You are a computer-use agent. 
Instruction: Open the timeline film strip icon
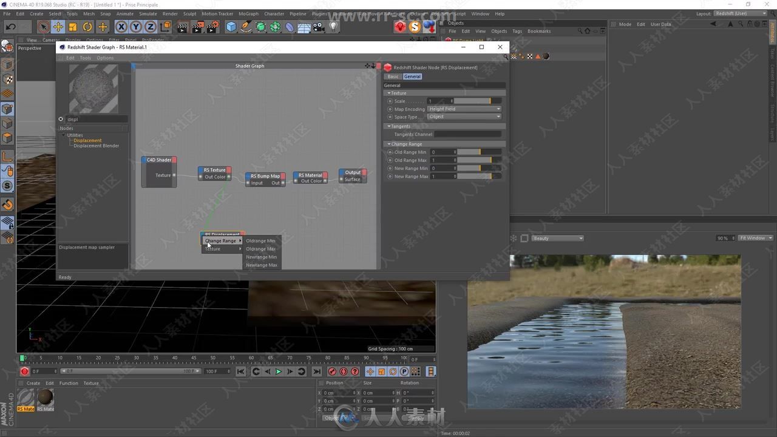(x=431, y=371)
